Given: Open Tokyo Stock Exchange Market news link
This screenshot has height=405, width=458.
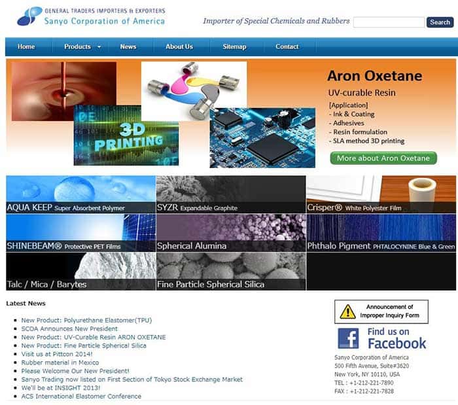Looking at the screenshot, I should (132, 379).
